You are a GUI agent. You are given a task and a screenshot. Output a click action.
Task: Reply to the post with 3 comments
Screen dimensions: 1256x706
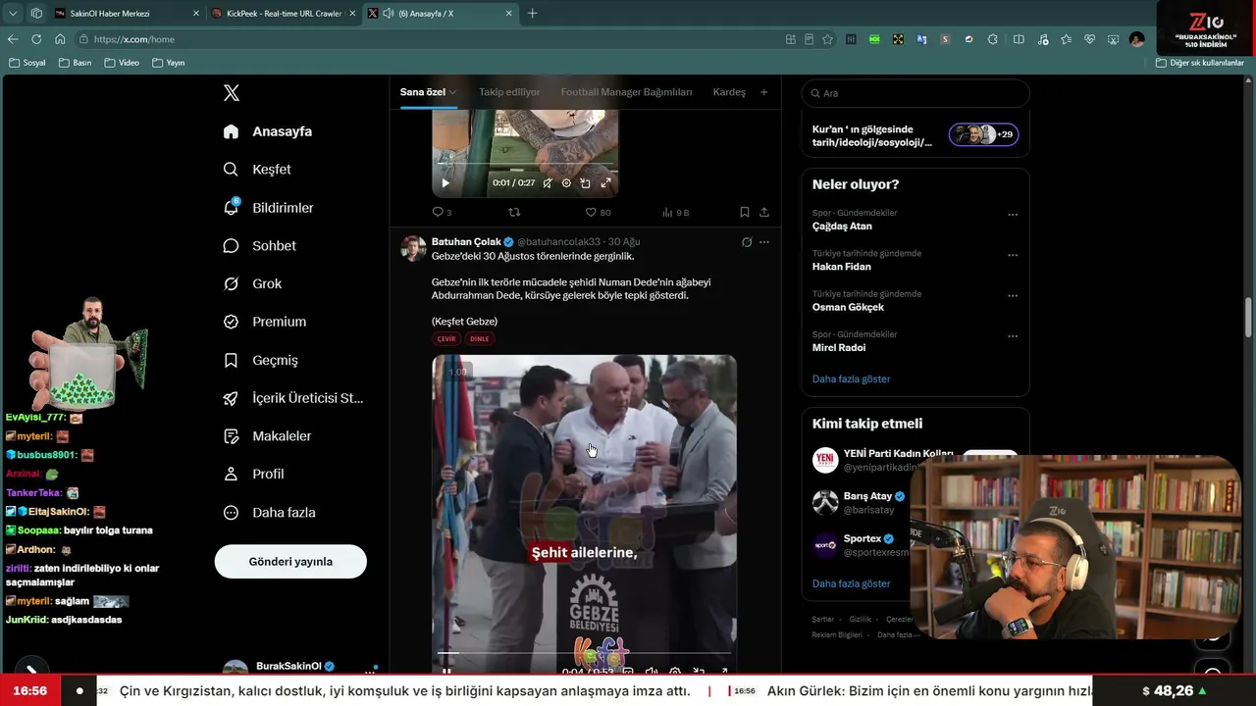442,212
